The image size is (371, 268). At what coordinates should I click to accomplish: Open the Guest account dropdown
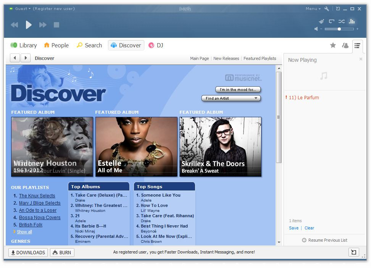tap(23, 9)
